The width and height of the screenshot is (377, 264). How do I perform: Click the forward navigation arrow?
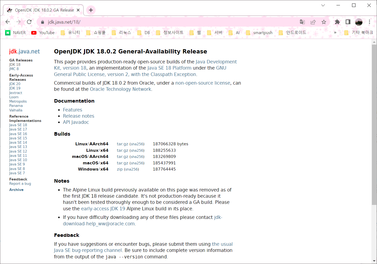point(18,22)
